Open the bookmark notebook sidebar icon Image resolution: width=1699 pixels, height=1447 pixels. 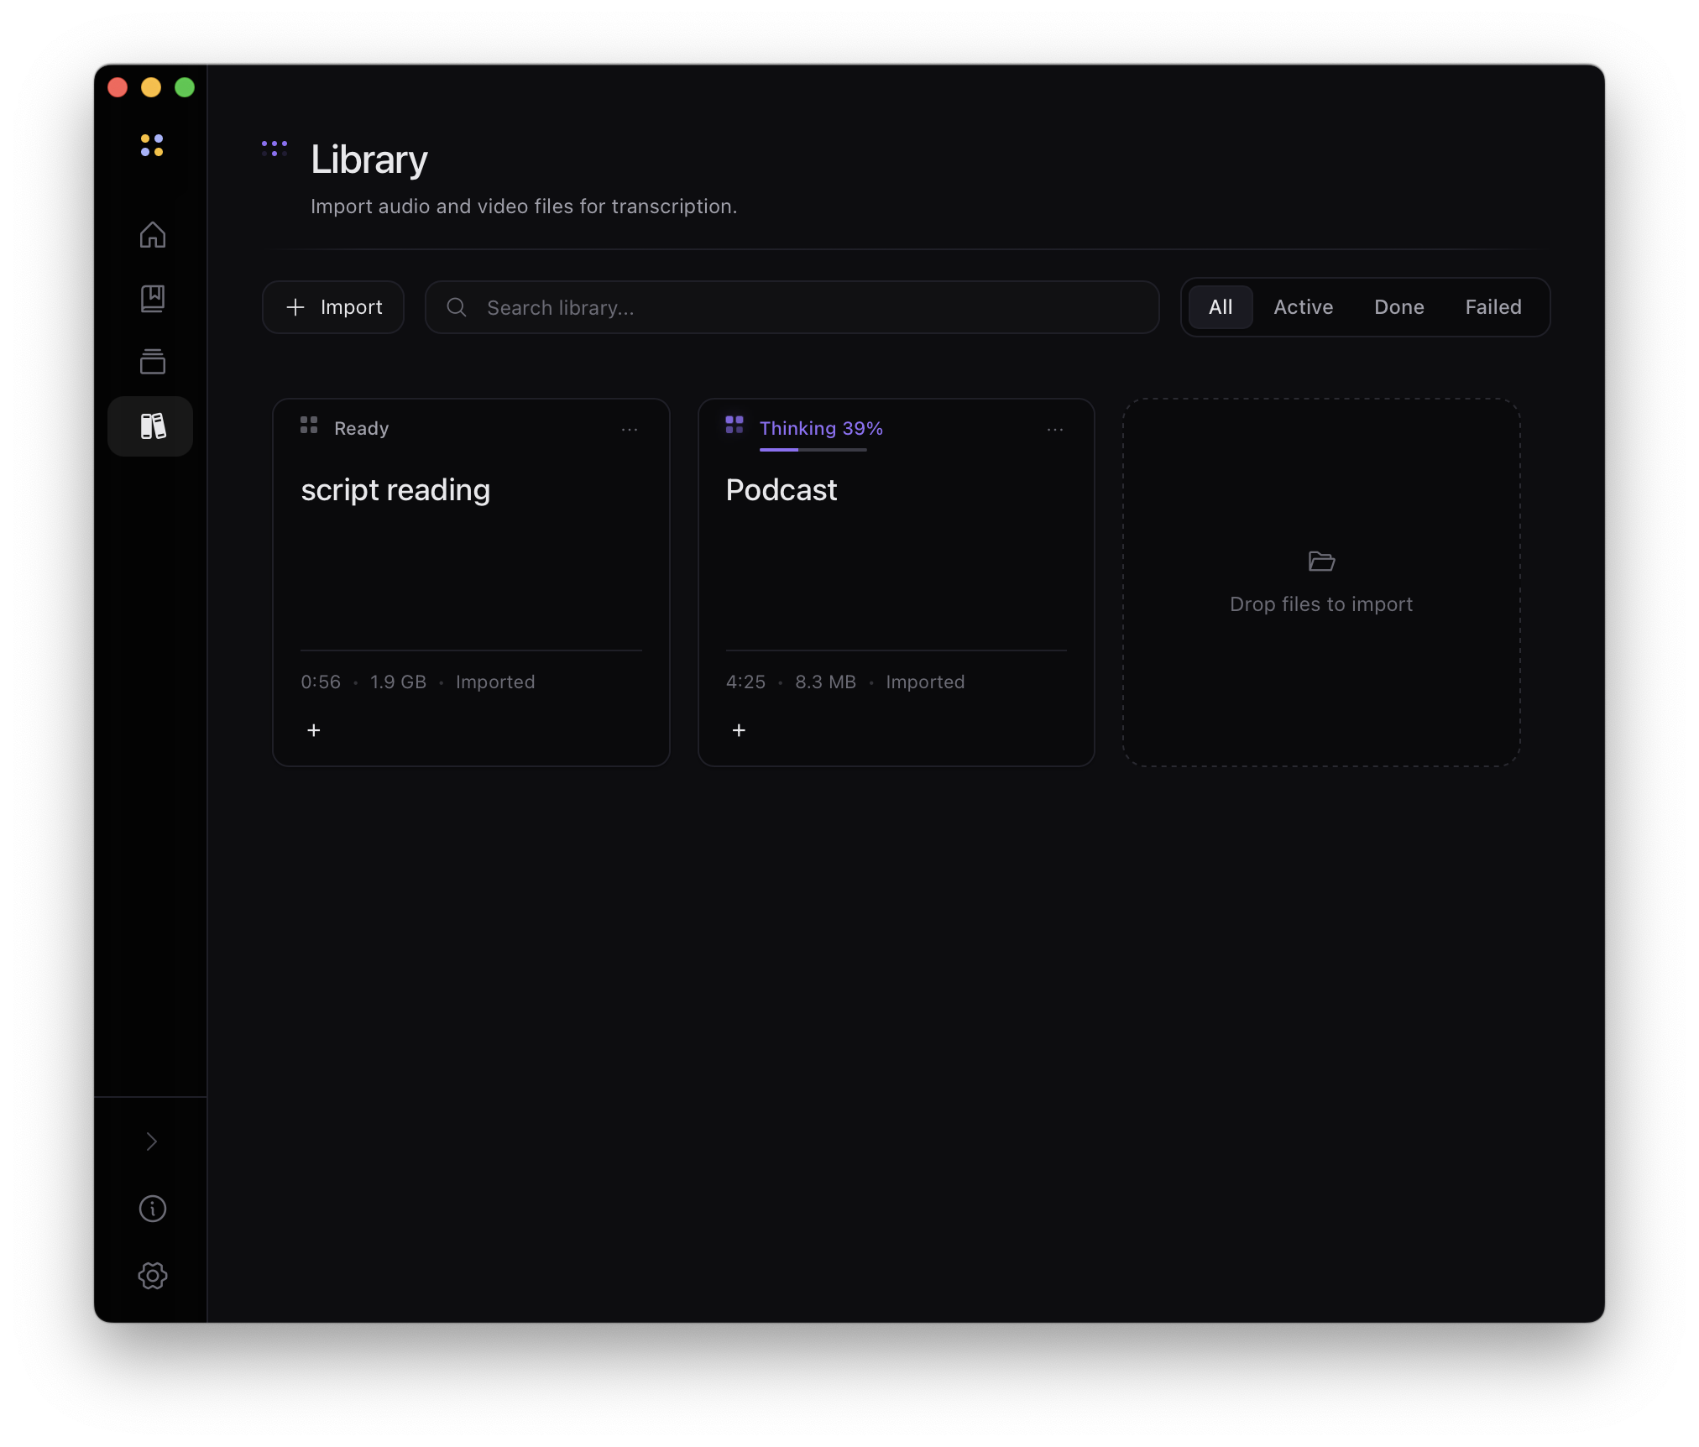coord(152,299)
